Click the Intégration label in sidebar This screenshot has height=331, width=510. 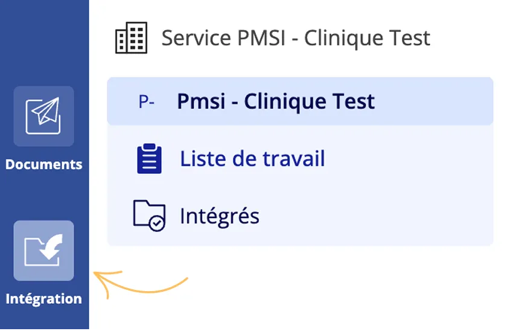pos(43,299)
